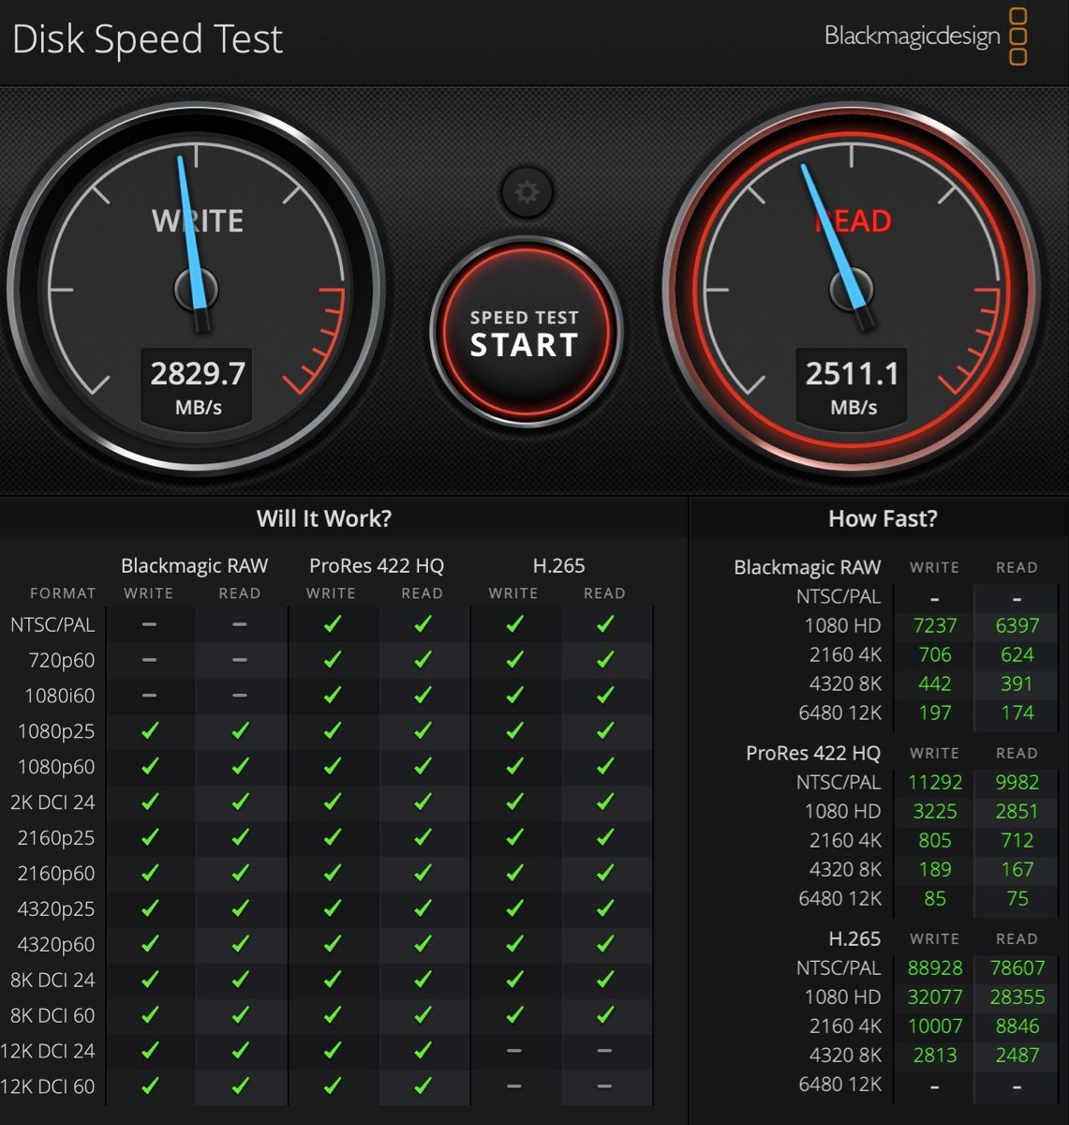The image size is (1069, 1125).
Task: Click ProRes 2160 4K read value 712
Action: [1017, 840]
